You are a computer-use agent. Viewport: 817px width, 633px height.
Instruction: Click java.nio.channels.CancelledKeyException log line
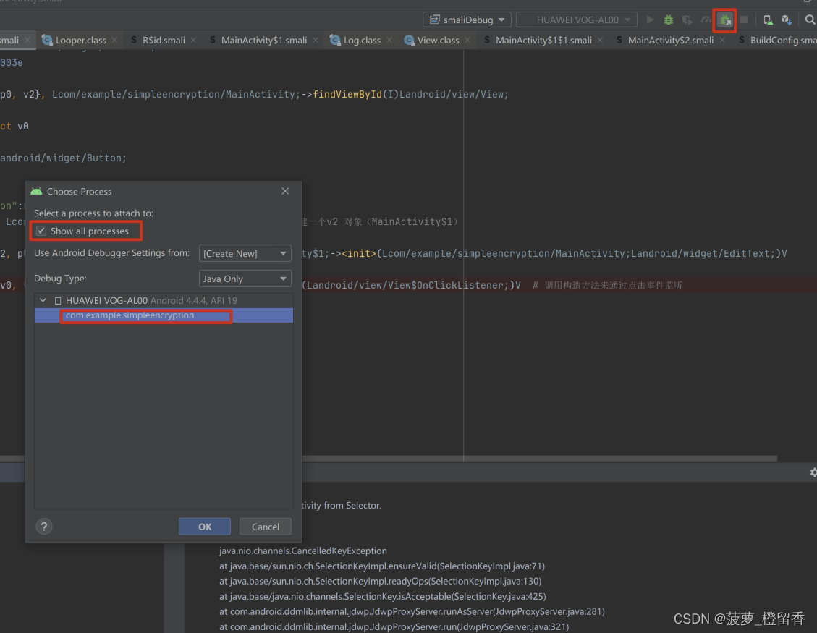click(302, 551)
